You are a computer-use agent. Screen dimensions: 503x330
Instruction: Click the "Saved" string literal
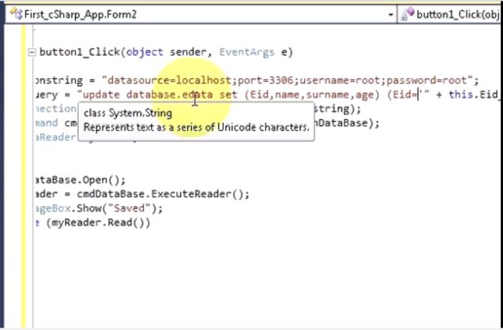tap(129, 208)
